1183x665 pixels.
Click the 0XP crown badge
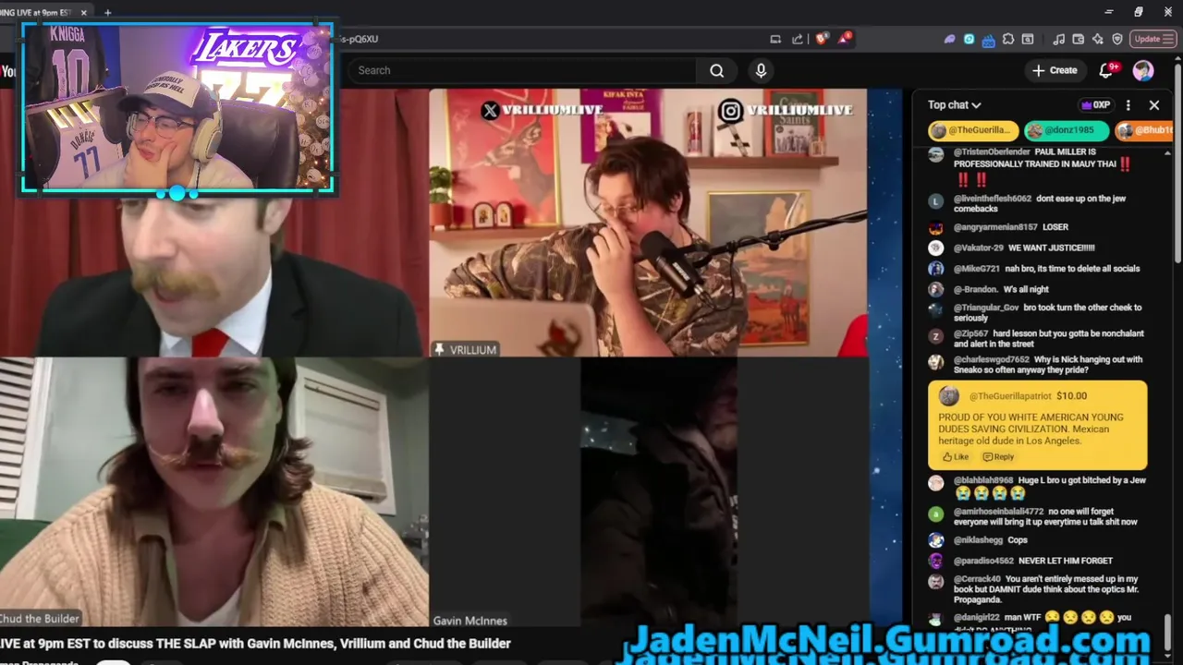click(x=1094, y=105)
